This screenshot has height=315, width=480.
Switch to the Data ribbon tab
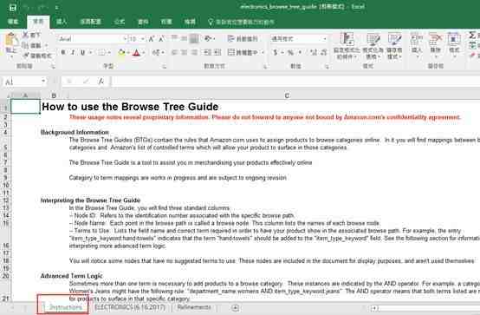point(143,22)
